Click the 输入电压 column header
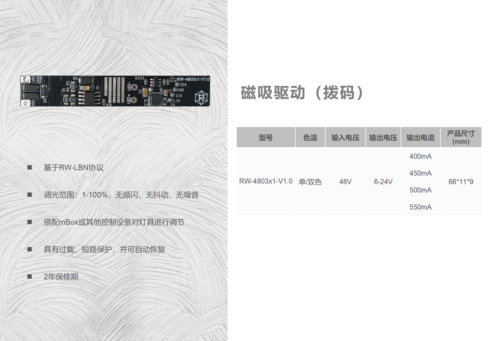The width and height of the screenshot is (493, 341). (x=345, y=137)
